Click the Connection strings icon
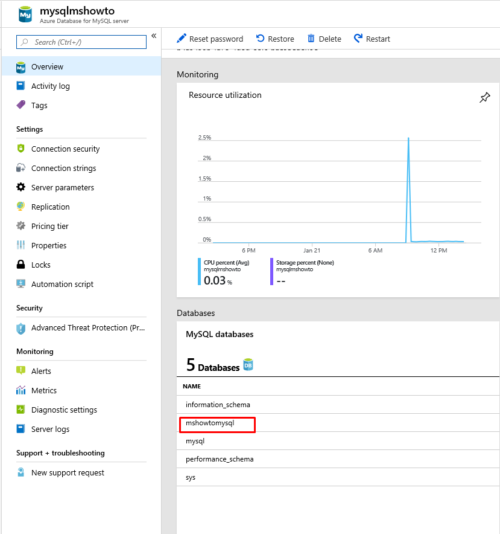The image size is (500, 534). [x=21, y=167]
